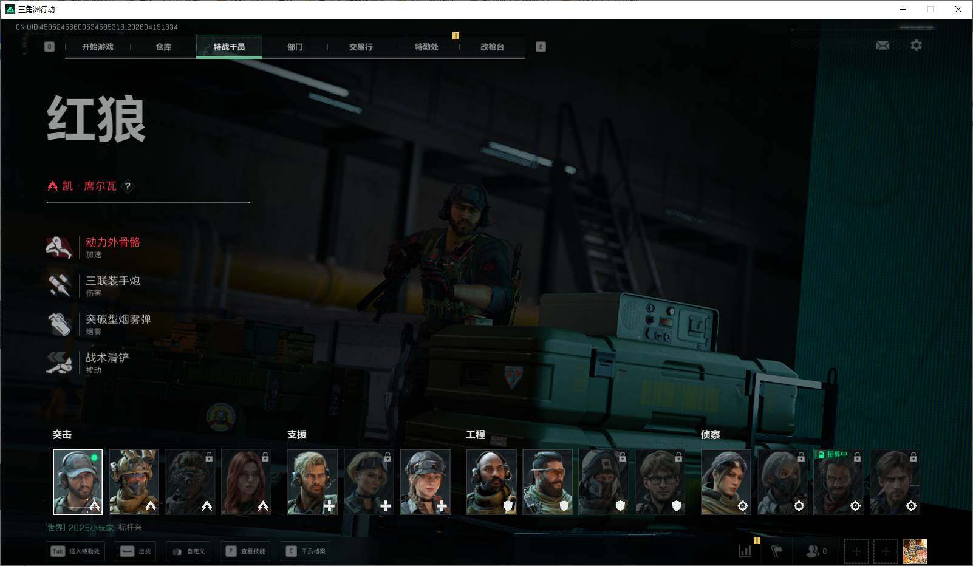Viewport: 973px width, 566px height.
Task: Select the locked 工程 operator wearing eyeglasses
Action: (x=660, y=482)
